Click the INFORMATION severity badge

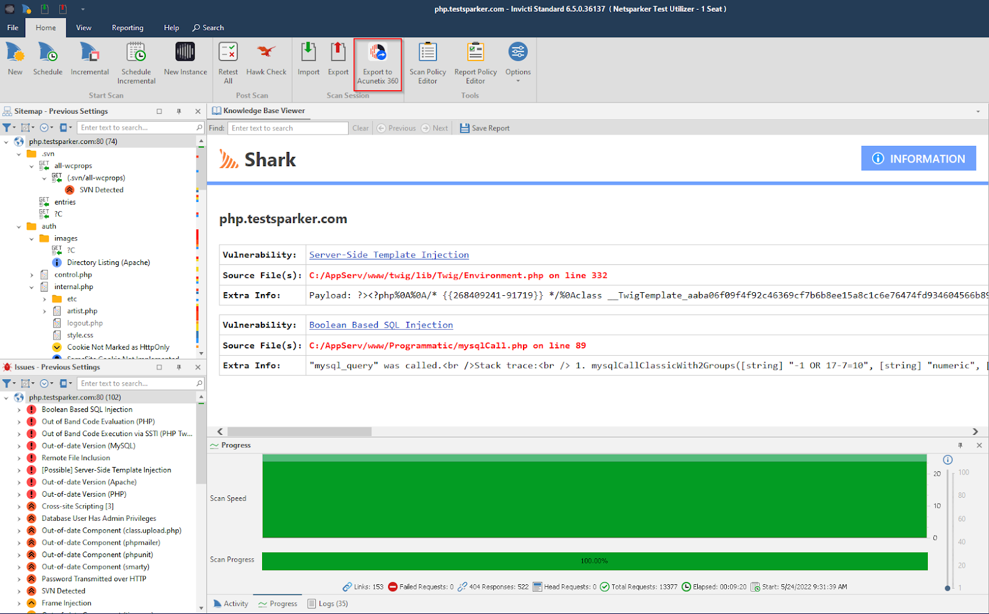coord(919,158)
